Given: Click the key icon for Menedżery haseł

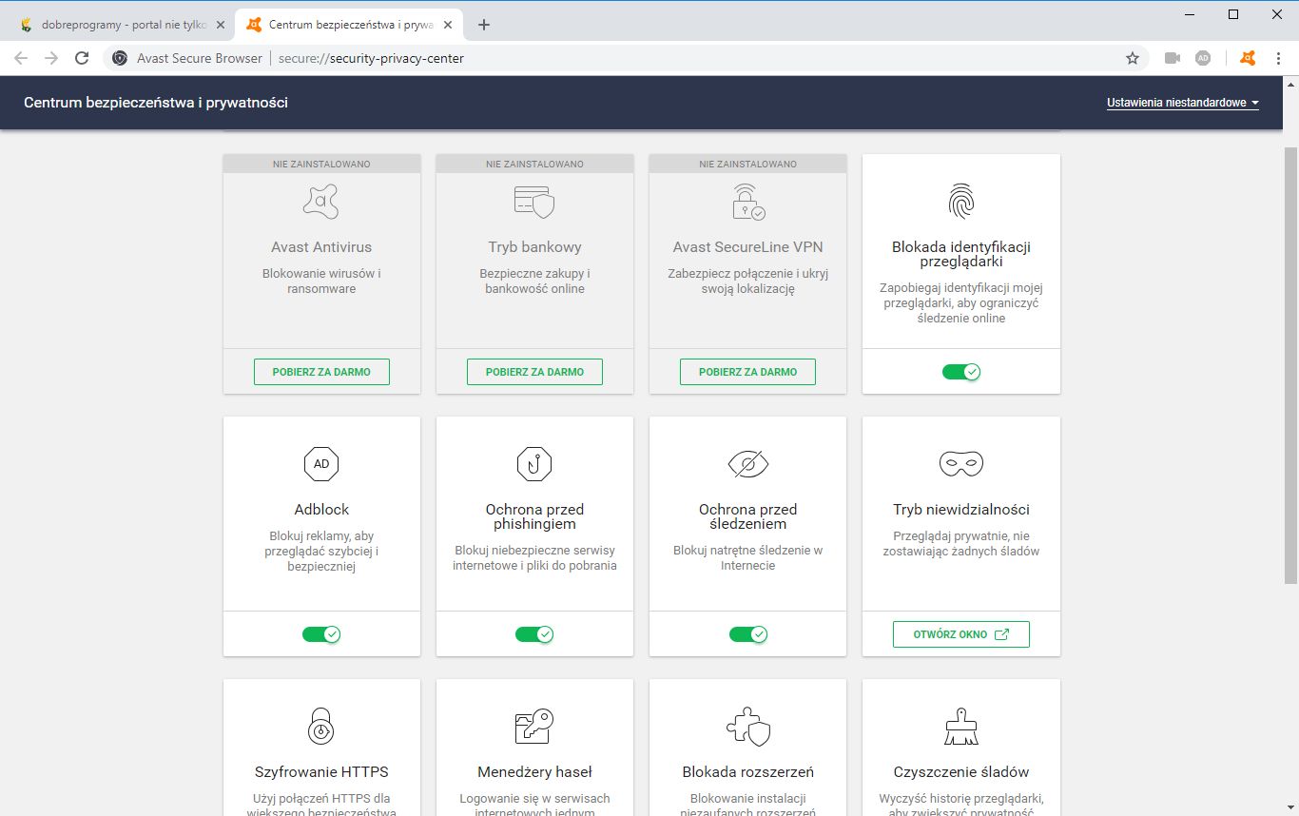Looking at the screenshot, I should 534,727.
